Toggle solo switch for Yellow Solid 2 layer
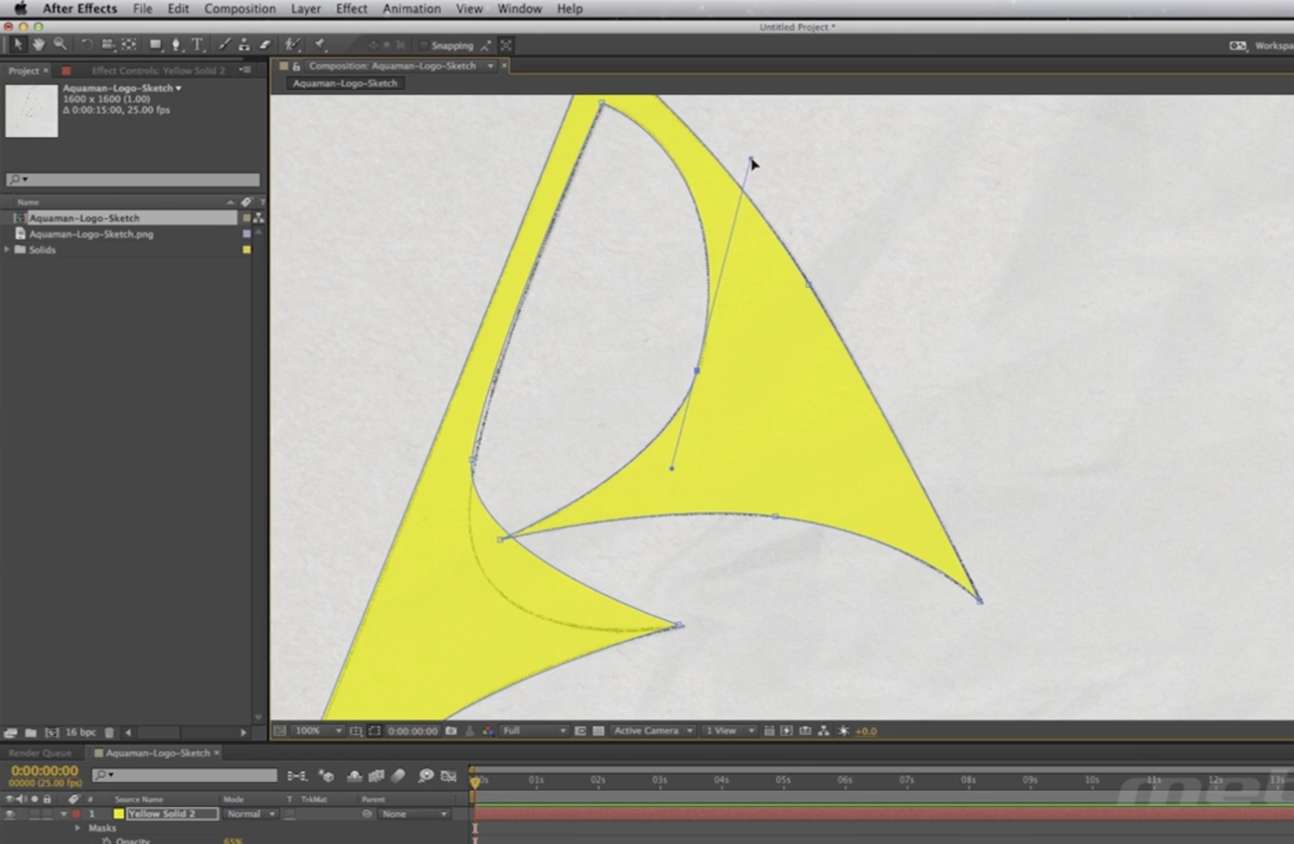 tap(34, 813)
